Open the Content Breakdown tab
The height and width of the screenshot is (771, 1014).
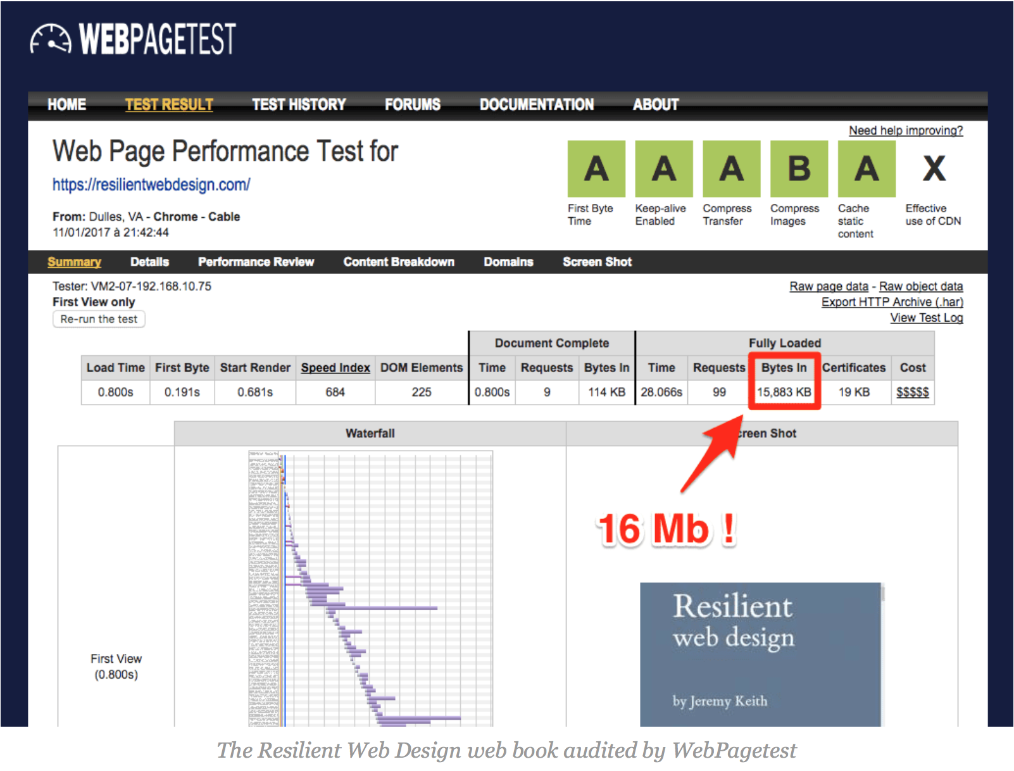pyautogui.click(x=399, y=262)
